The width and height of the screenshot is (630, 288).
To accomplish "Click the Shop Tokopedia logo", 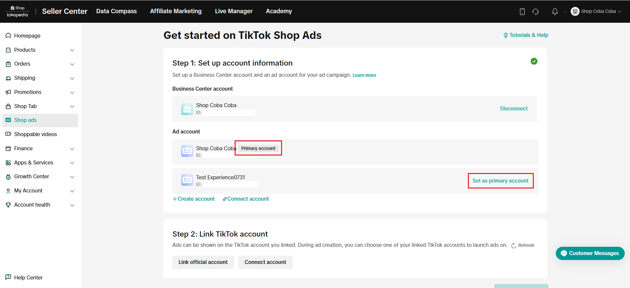I will 17,11.
